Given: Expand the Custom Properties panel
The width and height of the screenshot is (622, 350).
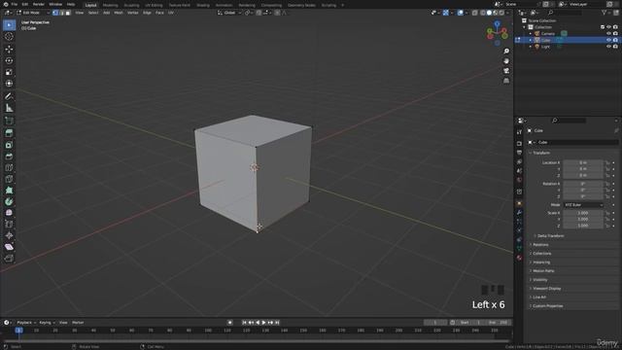Looking at the screenshot, I should pos(547,306).
